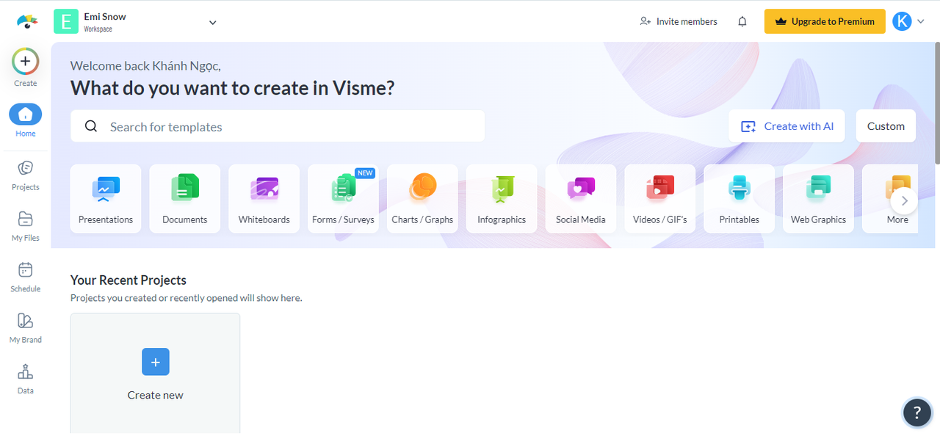This screenshot has width=940, height=436.
Task: Click the Create new project card
Action: tap(155, 374)
